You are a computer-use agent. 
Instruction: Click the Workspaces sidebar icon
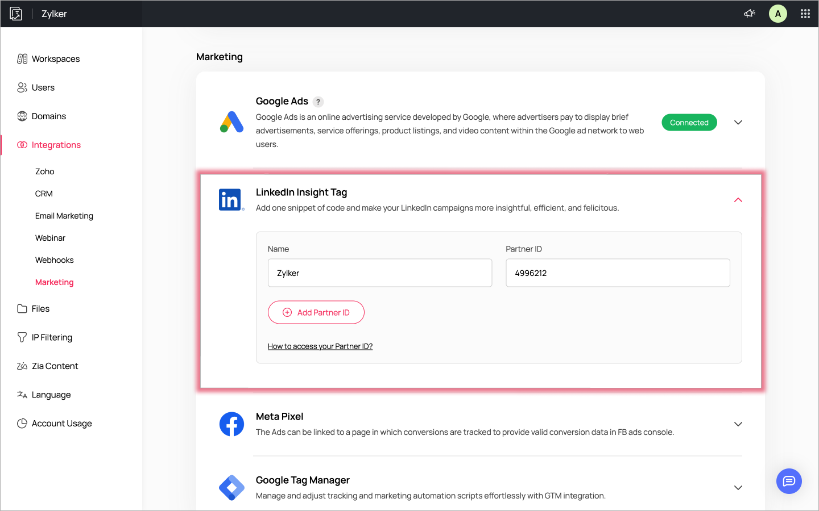[x=22, y=59]
